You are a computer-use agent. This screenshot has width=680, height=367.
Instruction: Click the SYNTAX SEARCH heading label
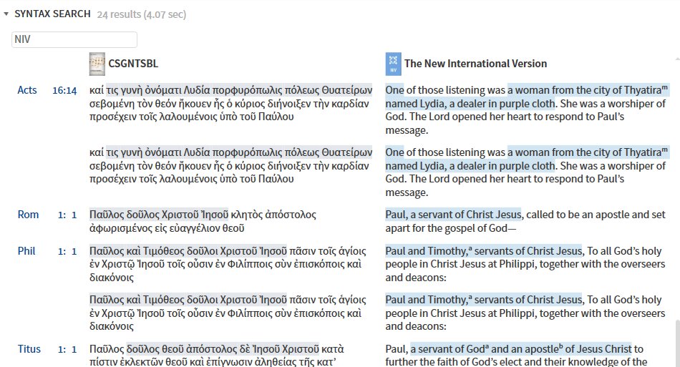pyautogui.click(x=52, y=14)
